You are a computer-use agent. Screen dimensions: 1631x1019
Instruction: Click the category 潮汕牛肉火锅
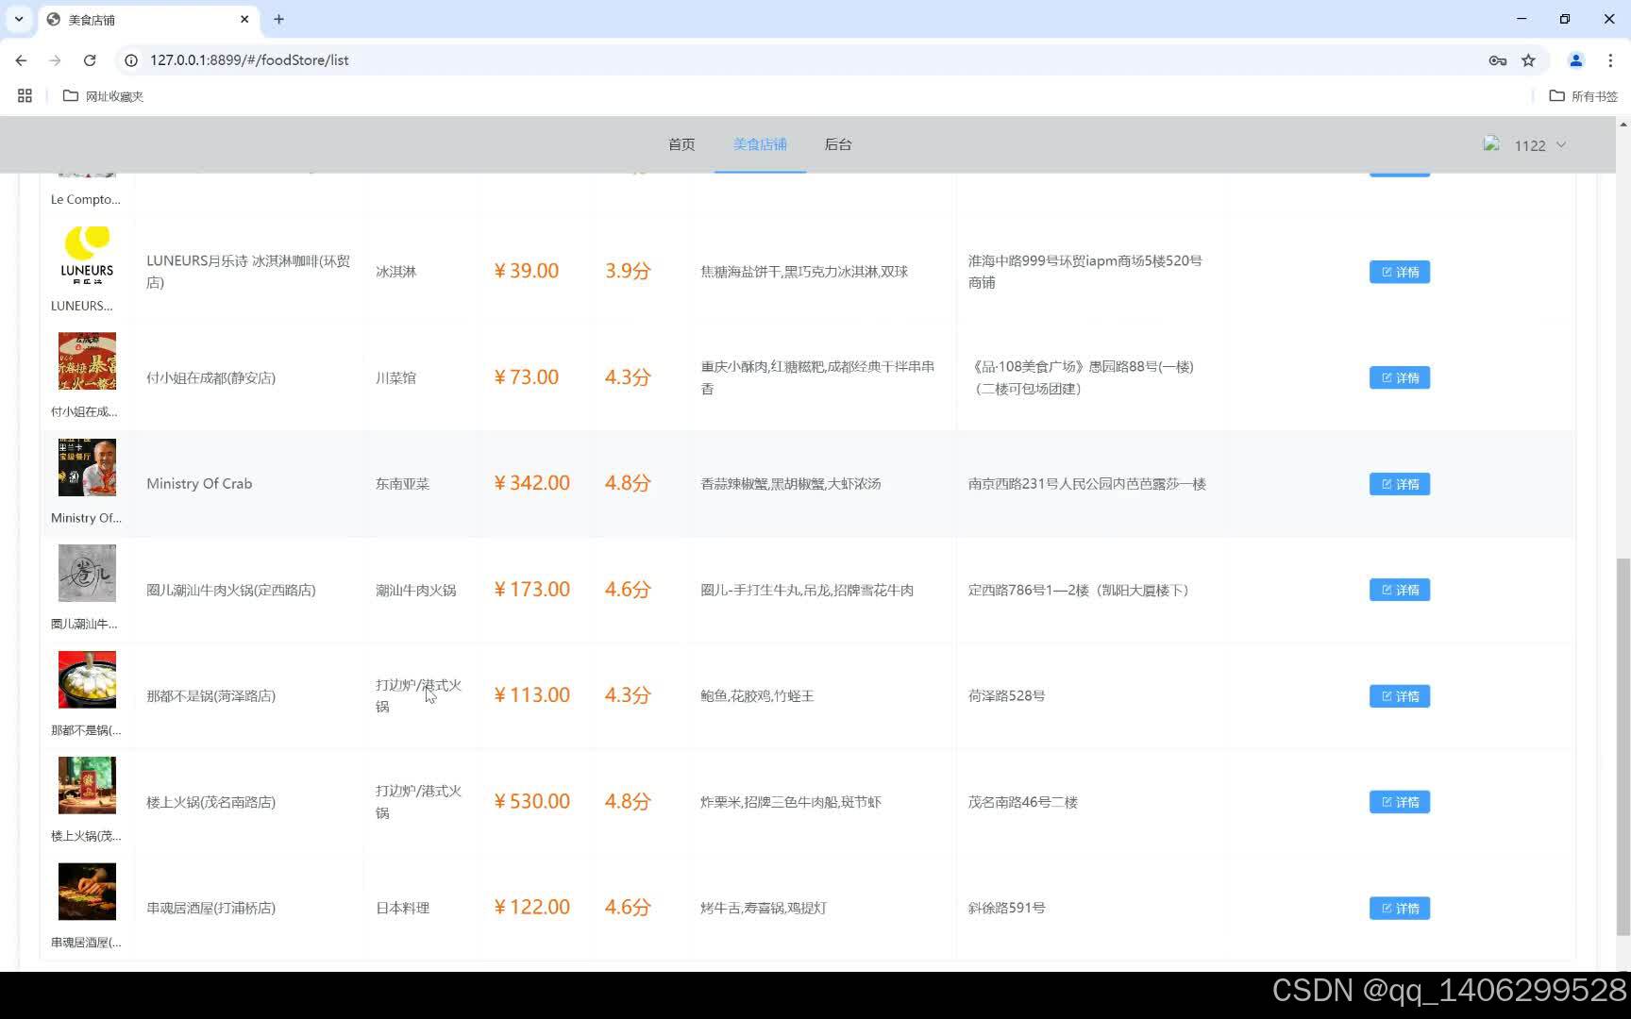coord(415,590)
